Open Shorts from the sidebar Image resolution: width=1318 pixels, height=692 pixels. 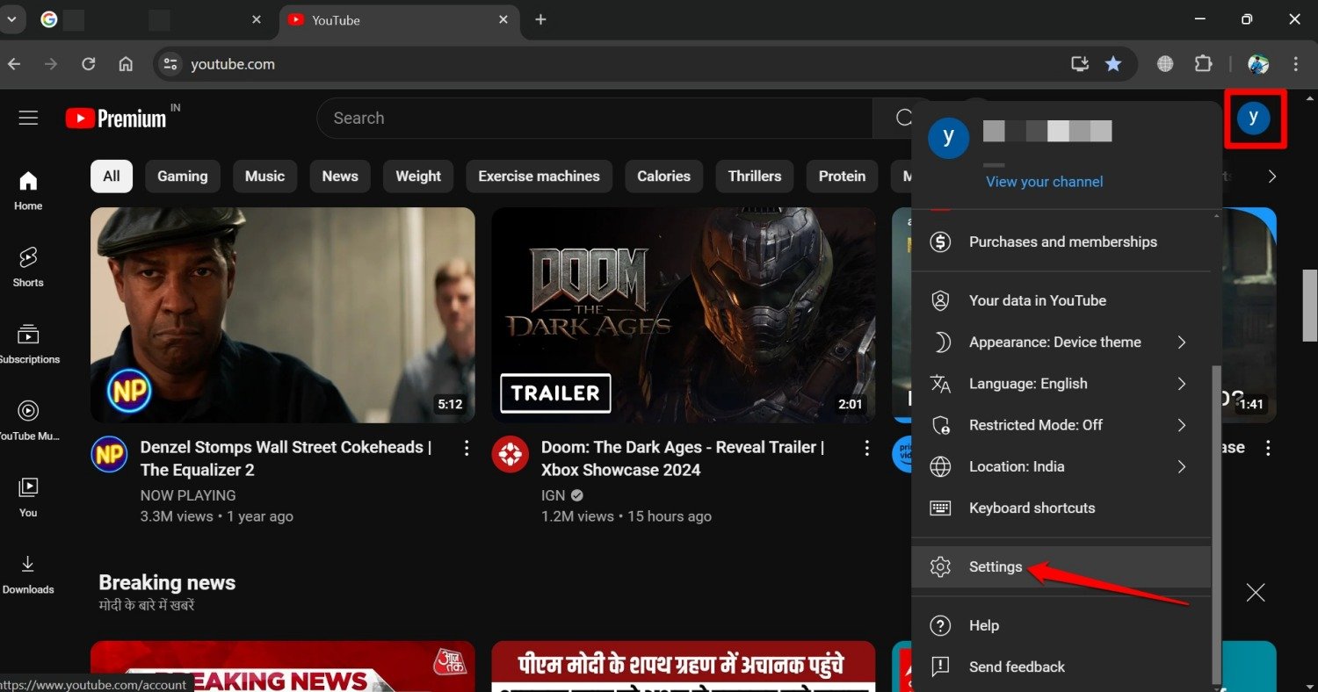(28, 267)
